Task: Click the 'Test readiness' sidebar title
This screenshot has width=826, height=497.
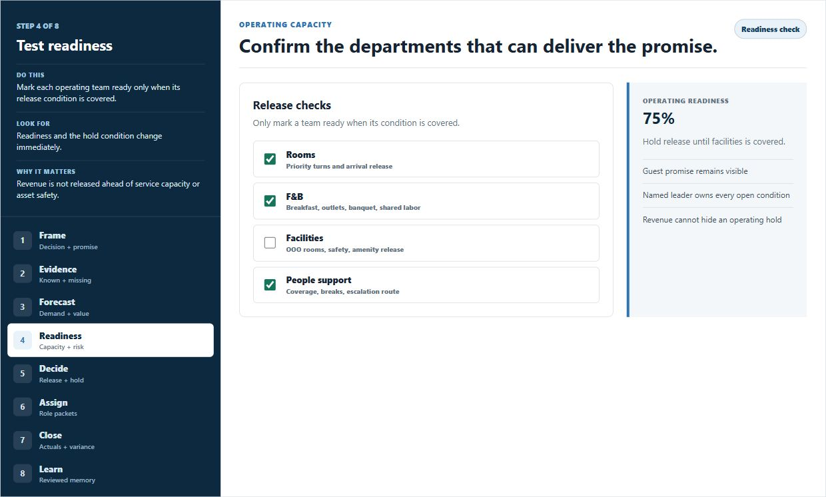Action: (x=65, y=46)
